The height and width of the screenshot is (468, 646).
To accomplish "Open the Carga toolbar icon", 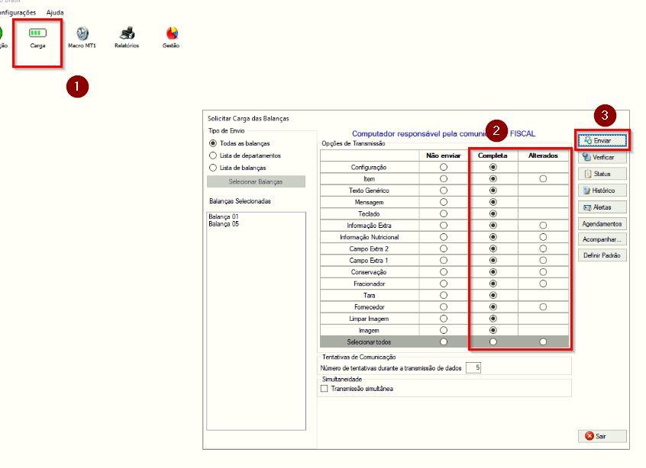I will 37,38.
